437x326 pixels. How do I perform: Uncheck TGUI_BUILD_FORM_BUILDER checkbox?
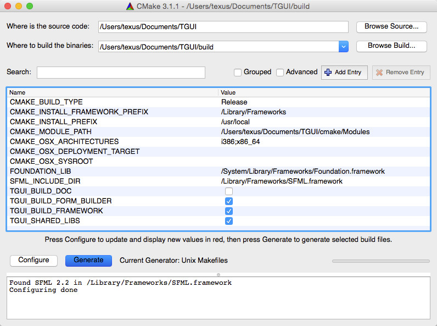coord(229,201)
